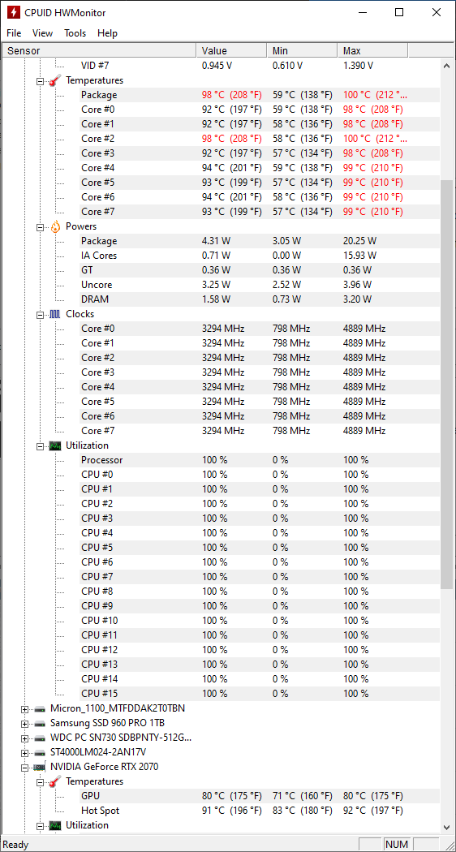Click the NUM status bar indicator

[396, 845]
